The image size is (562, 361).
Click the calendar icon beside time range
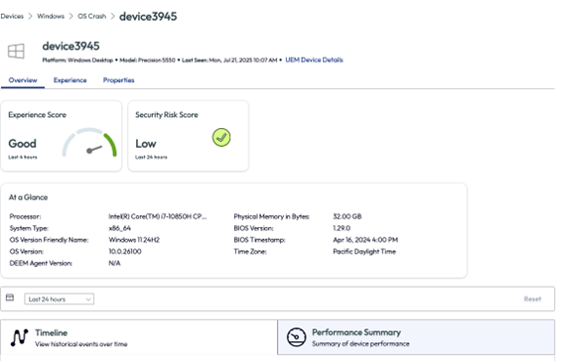click(x=10, y=298)
